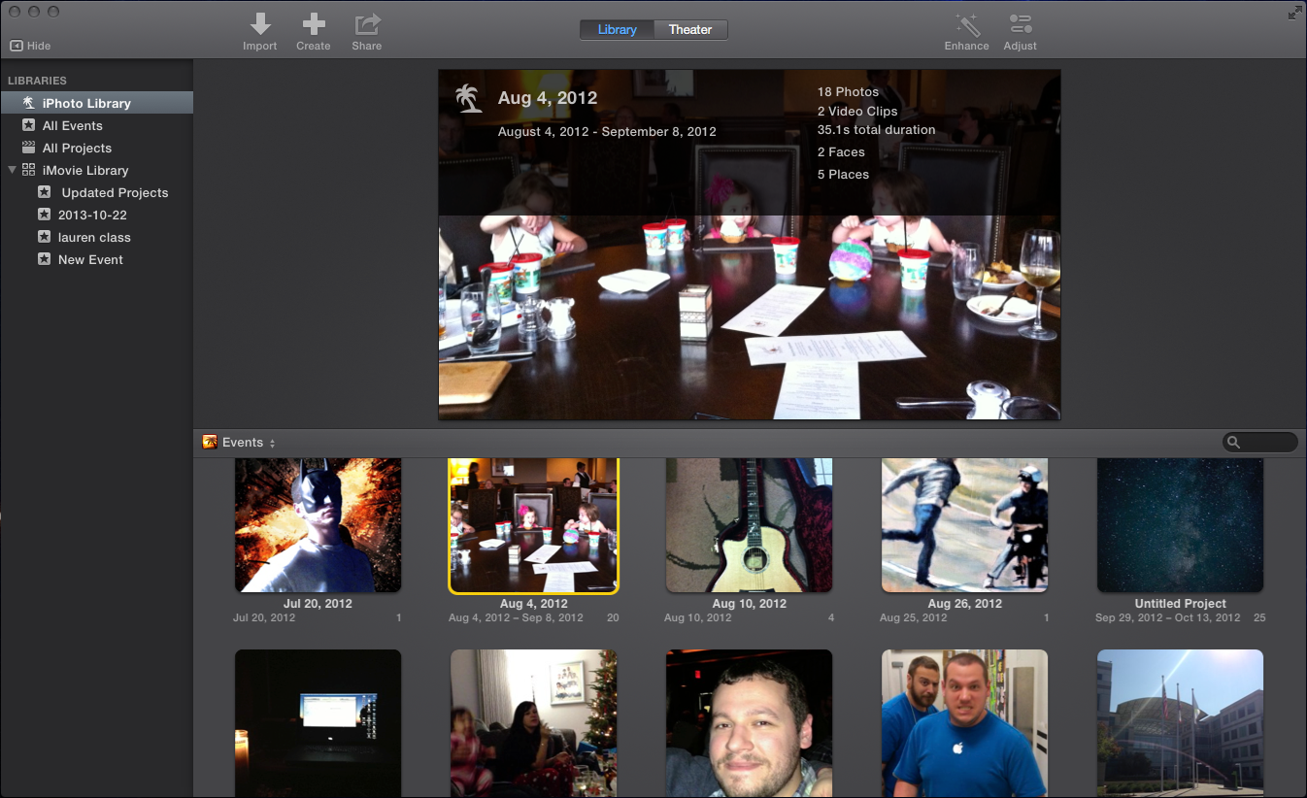Open the Jul 20, 2012 Batman thumbnail
This screenshot has height=798, width=1307.
click(x=318, y=525)
